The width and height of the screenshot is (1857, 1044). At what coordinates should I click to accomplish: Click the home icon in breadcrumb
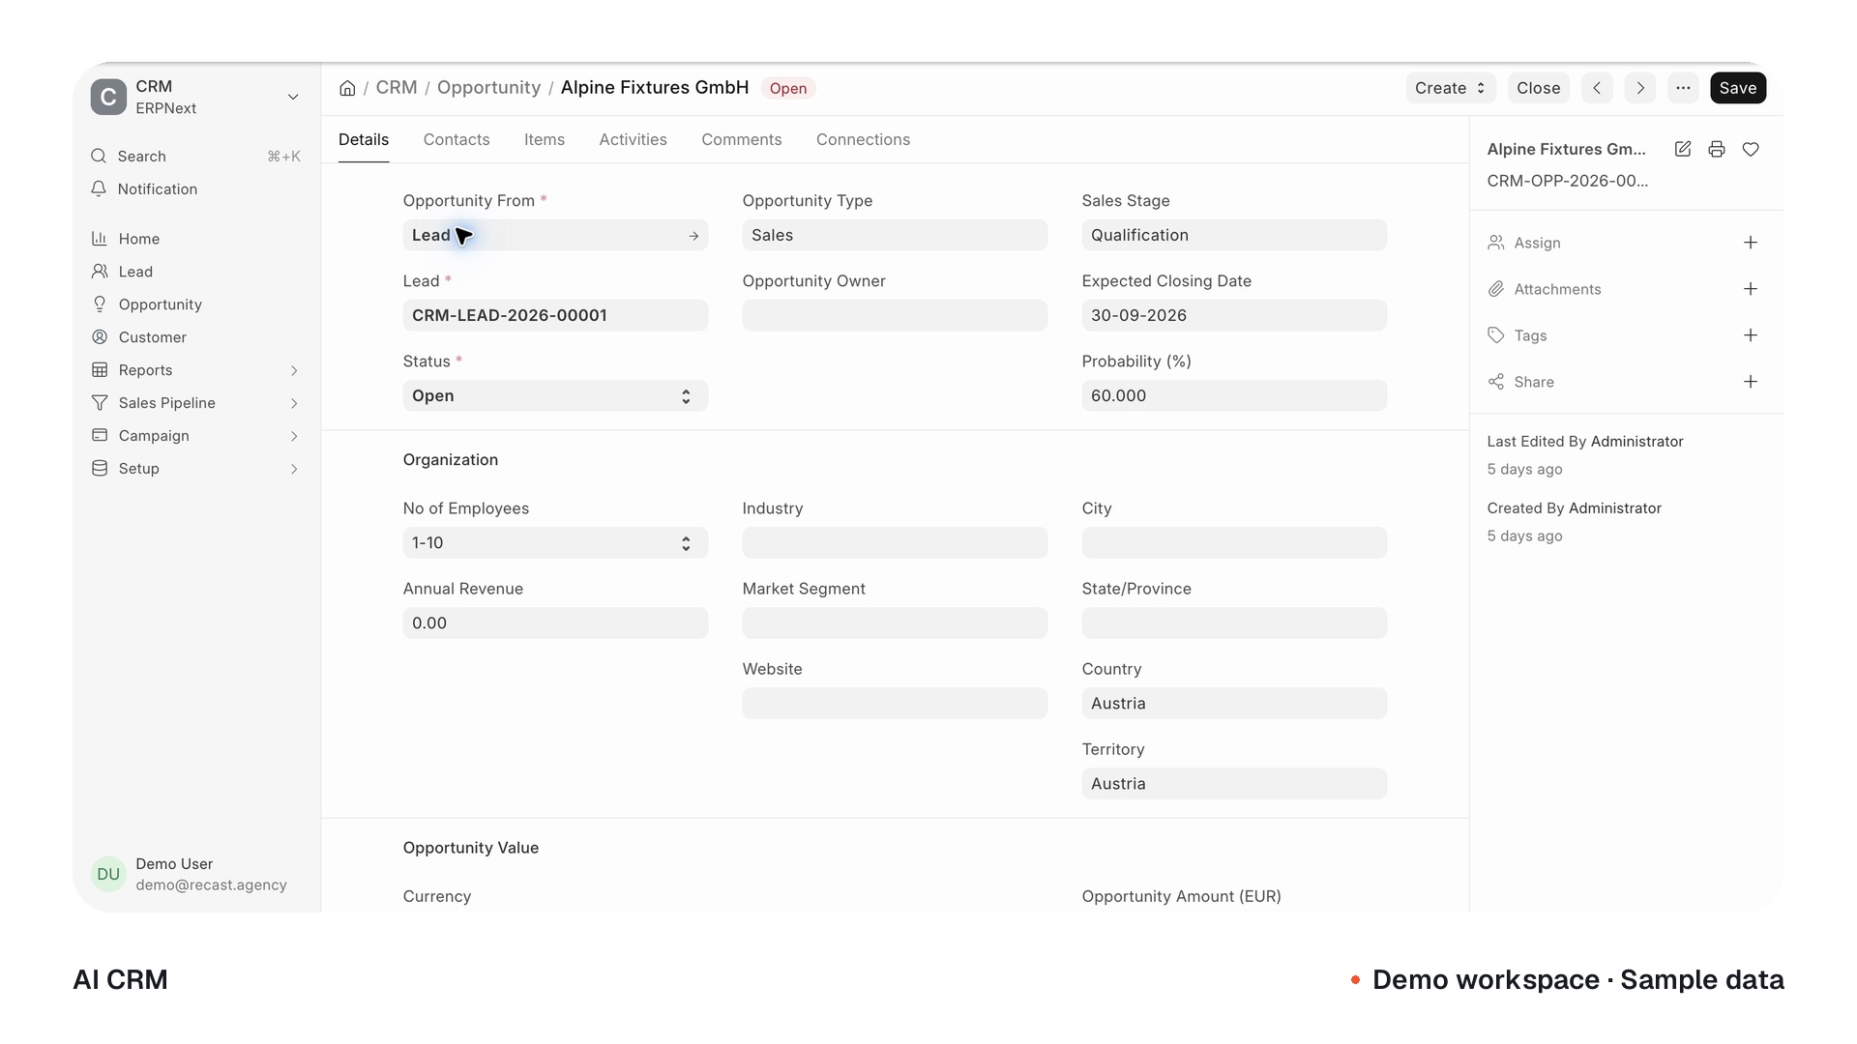347,88
